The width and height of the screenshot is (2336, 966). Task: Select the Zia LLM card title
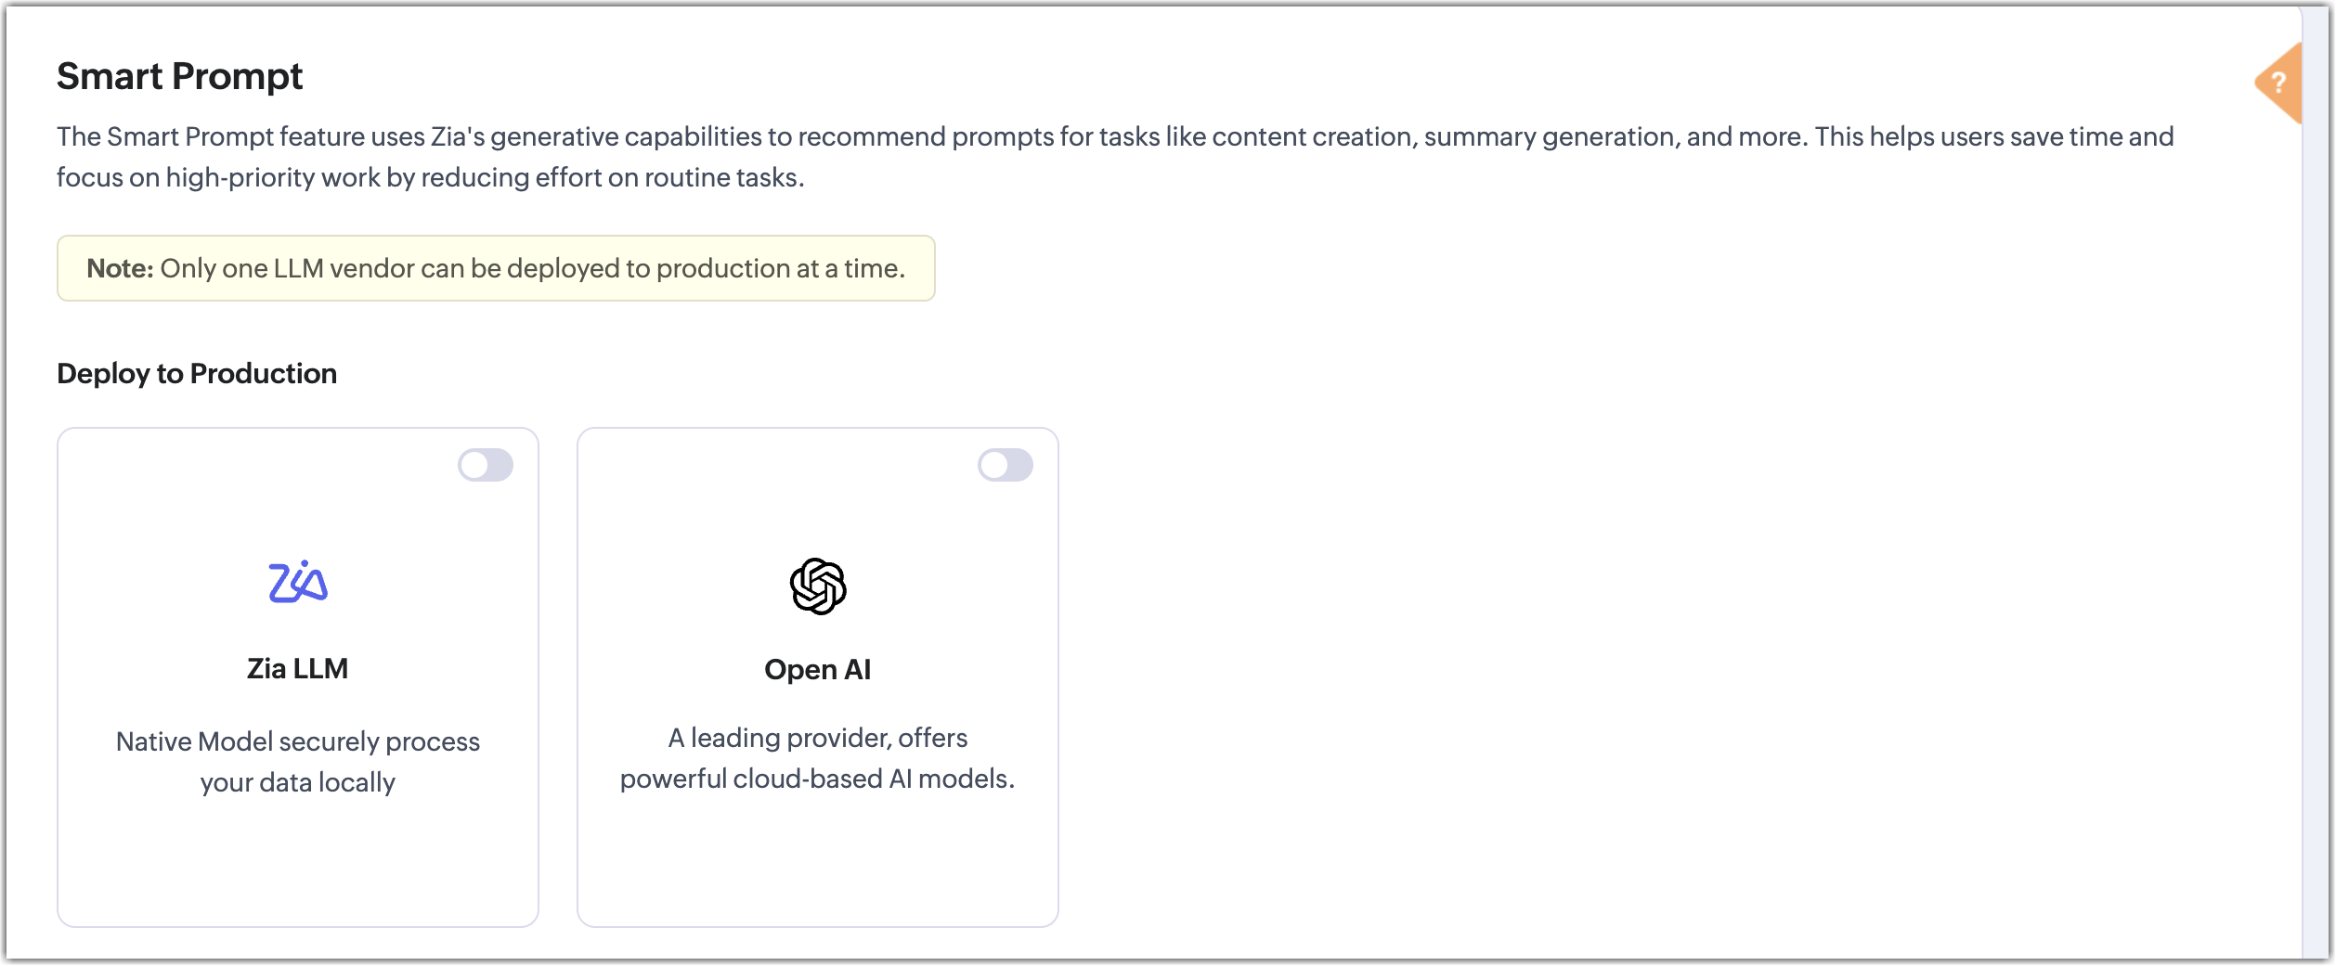pos(298,669)
